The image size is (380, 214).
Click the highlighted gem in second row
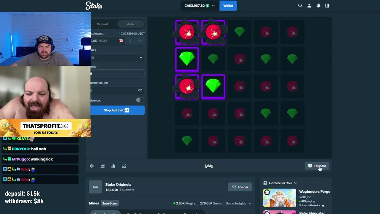(187, 59)
